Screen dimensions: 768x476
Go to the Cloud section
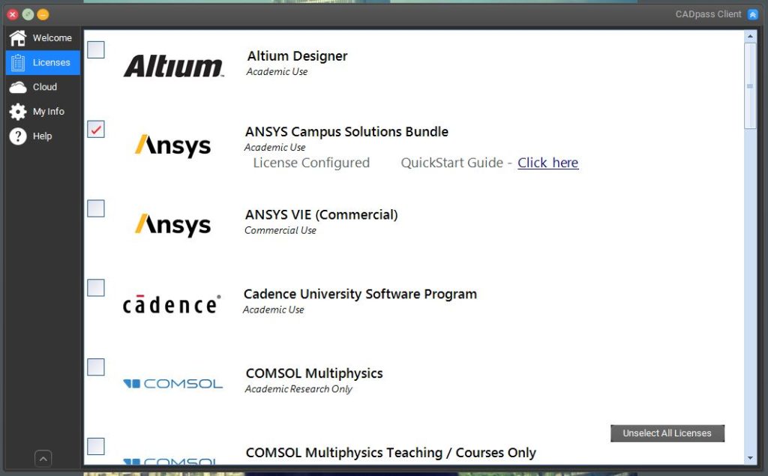point(43,87)
